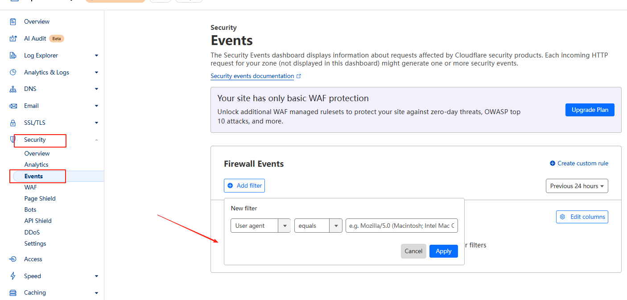Apply the new filter
The width and height of the screenshot is (627, 300).
[x=443, y=251]
